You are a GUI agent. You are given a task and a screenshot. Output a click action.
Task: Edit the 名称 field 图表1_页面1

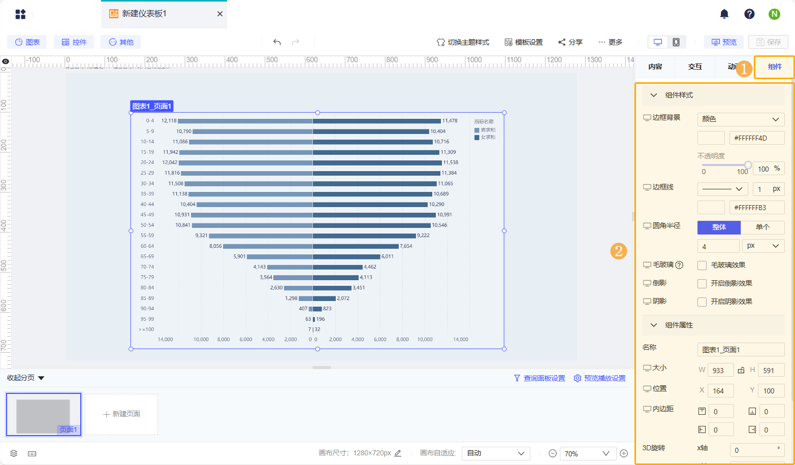(741, 350)
